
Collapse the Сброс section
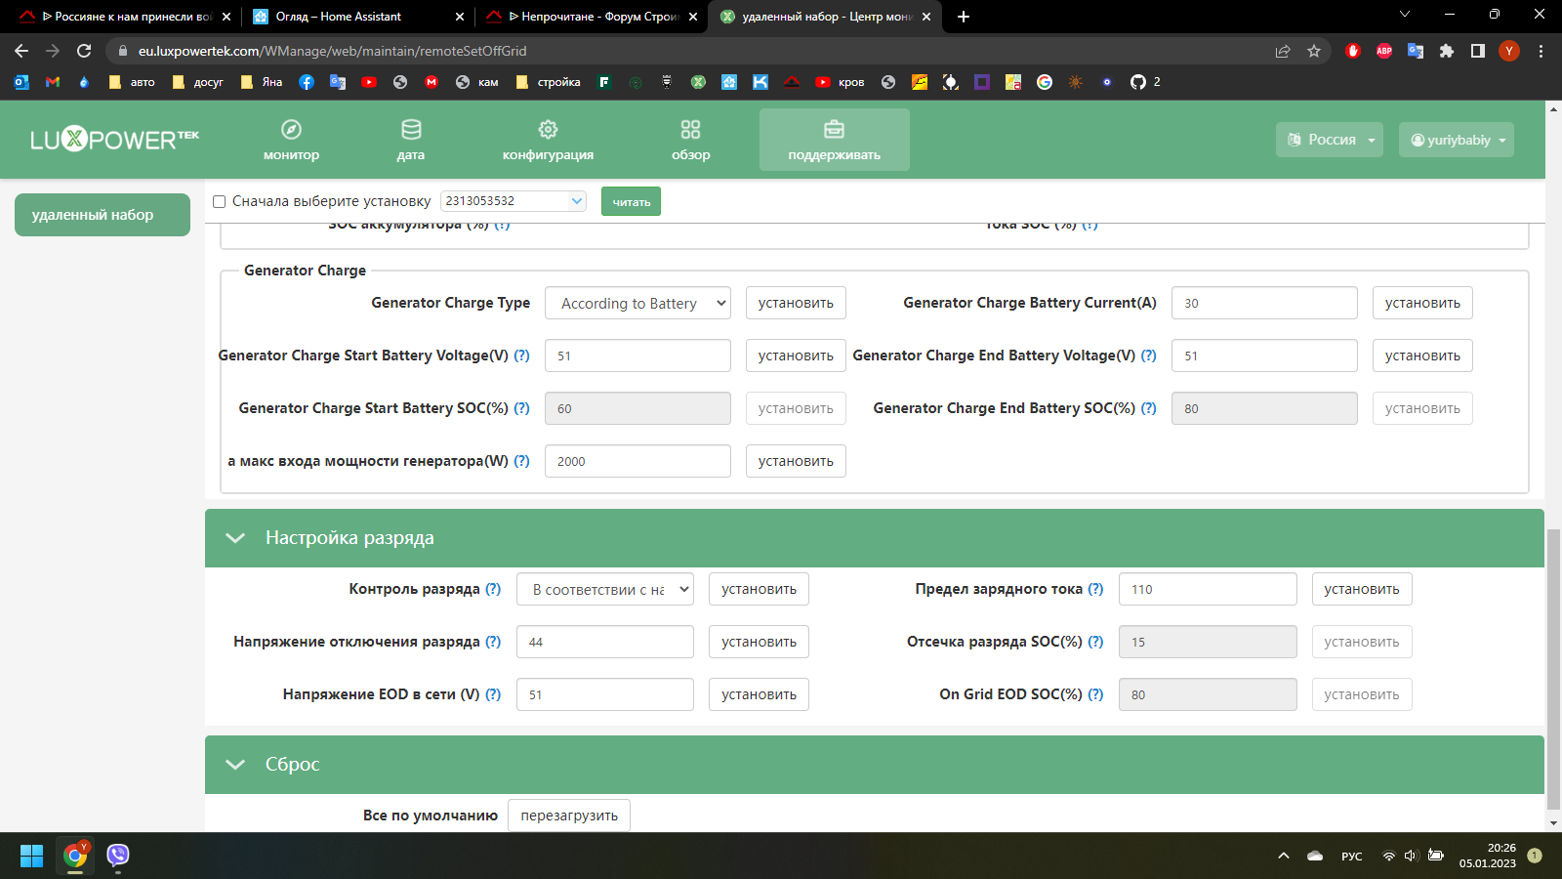[x=235, y=765]
